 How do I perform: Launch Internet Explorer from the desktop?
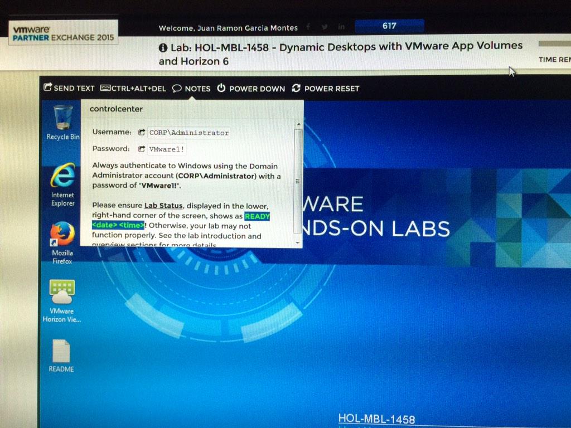point(62,185)
